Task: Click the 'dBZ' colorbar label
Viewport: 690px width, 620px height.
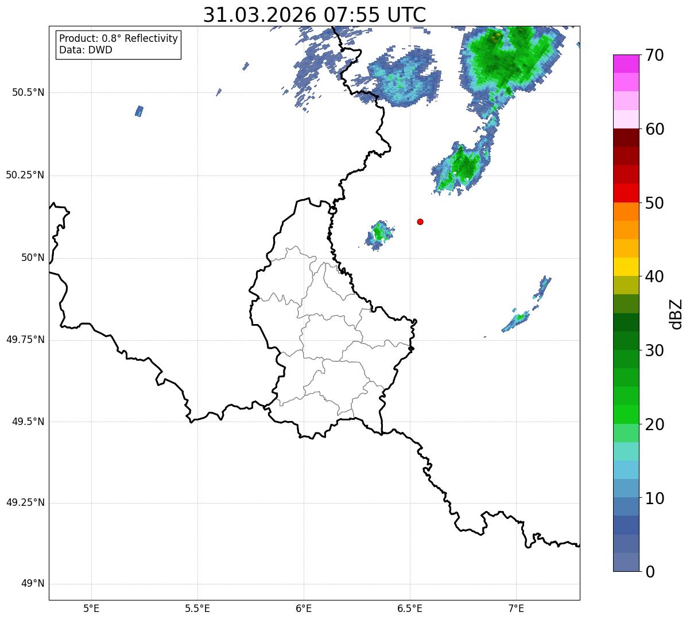Action: 677,314
